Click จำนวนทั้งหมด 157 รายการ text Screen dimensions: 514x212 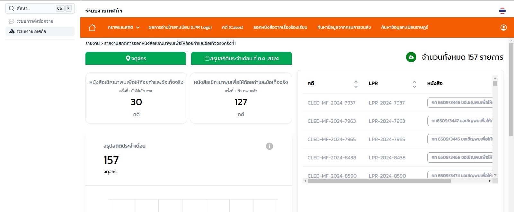[x=462, y=57]
